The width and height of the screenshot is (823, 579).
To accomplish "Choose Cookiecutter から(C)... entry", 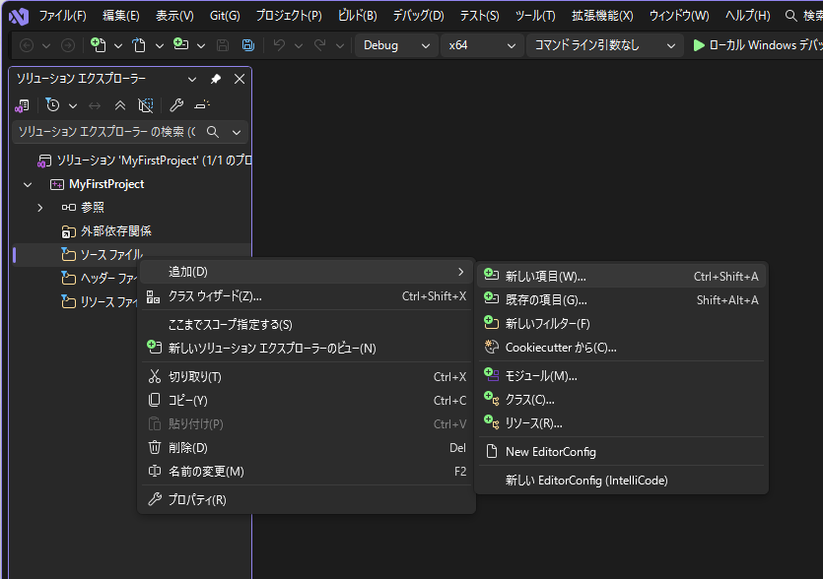I will point(622,348).
